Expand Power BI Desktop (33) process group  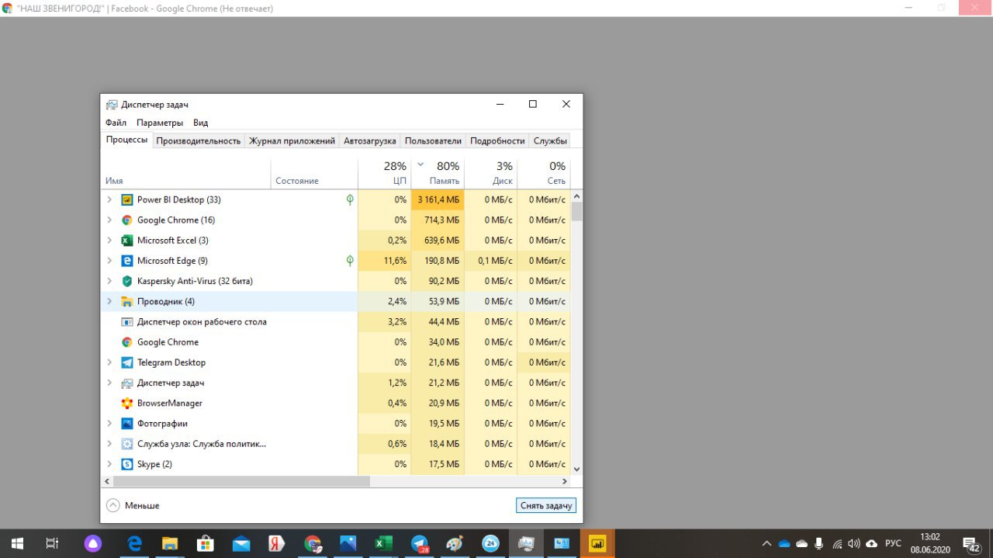point(109,199)
